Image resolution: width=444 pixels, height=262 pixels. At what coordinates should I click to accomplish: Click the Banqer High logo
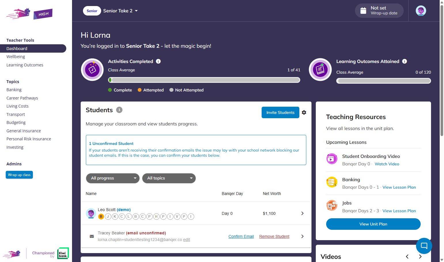[x=29, y=14]
